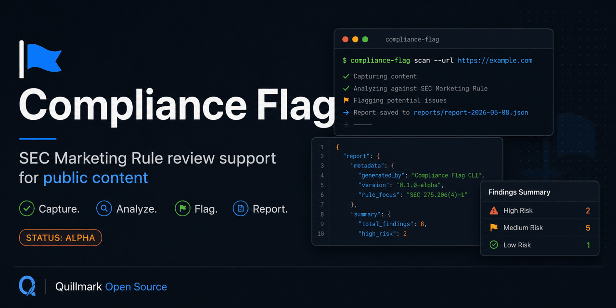The image size is (616, 308).
Task: Click line number 1 in code gutter
Action: (322, 146)
